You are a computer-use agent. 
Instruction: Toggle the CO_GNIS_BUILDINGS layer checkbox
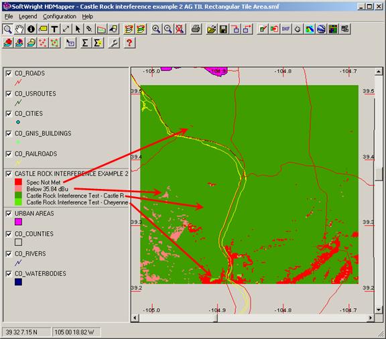(x=9, y=133)
